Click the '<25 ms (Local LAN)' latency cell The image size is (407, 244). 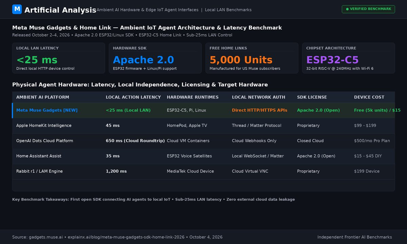[128, 110]
